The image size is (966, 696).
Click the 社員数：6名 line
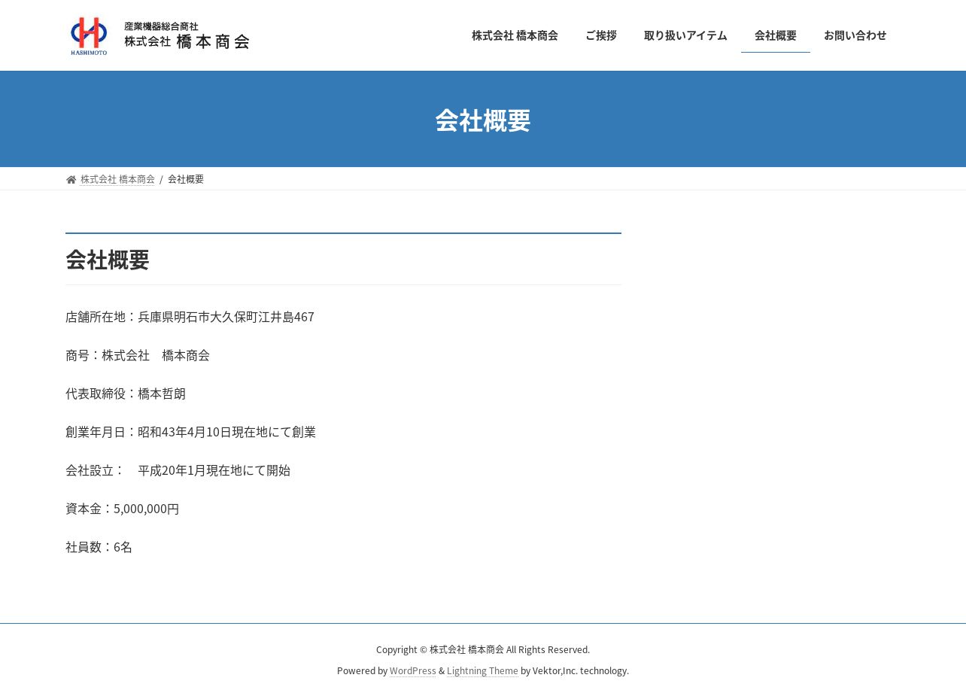coord(99,547)
